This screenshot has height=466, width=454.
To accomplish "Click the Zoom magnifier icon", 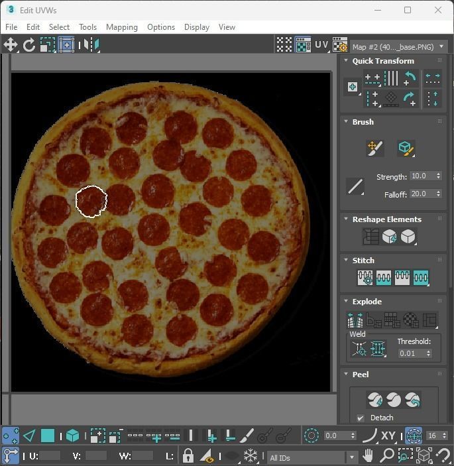I will (386, 455).
